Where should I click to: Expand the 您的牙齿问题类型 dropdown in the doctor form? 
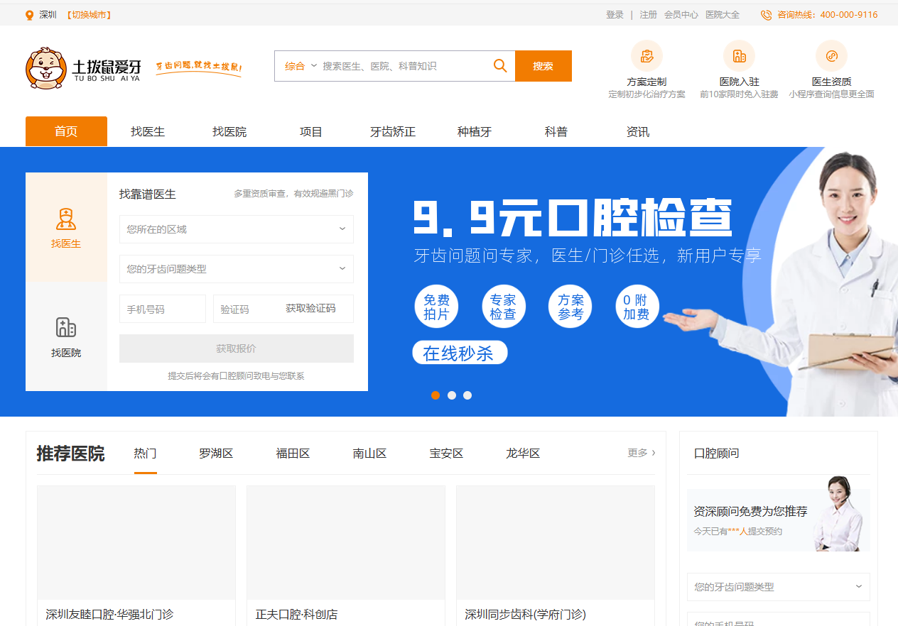point(236,269)
